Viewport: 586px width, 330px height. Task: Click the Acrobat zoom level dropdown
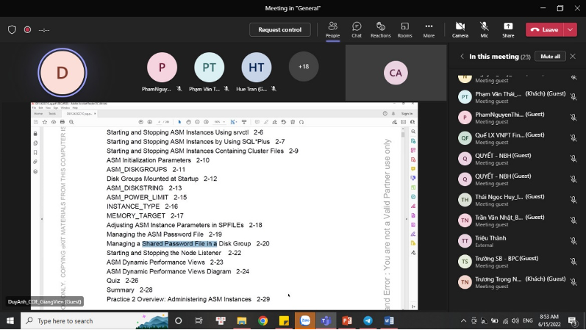click(x=219, y=122)
